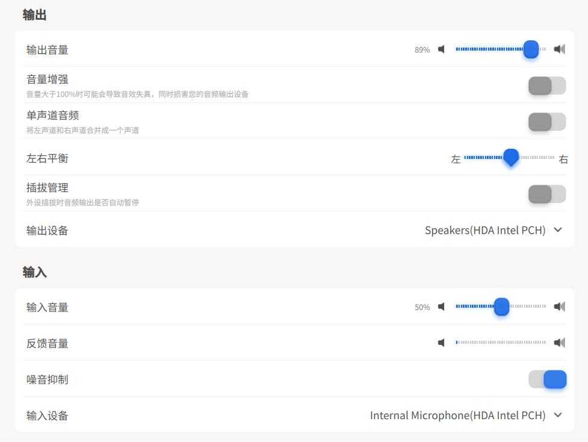Click the 输入 section heading

coord(34,272)
